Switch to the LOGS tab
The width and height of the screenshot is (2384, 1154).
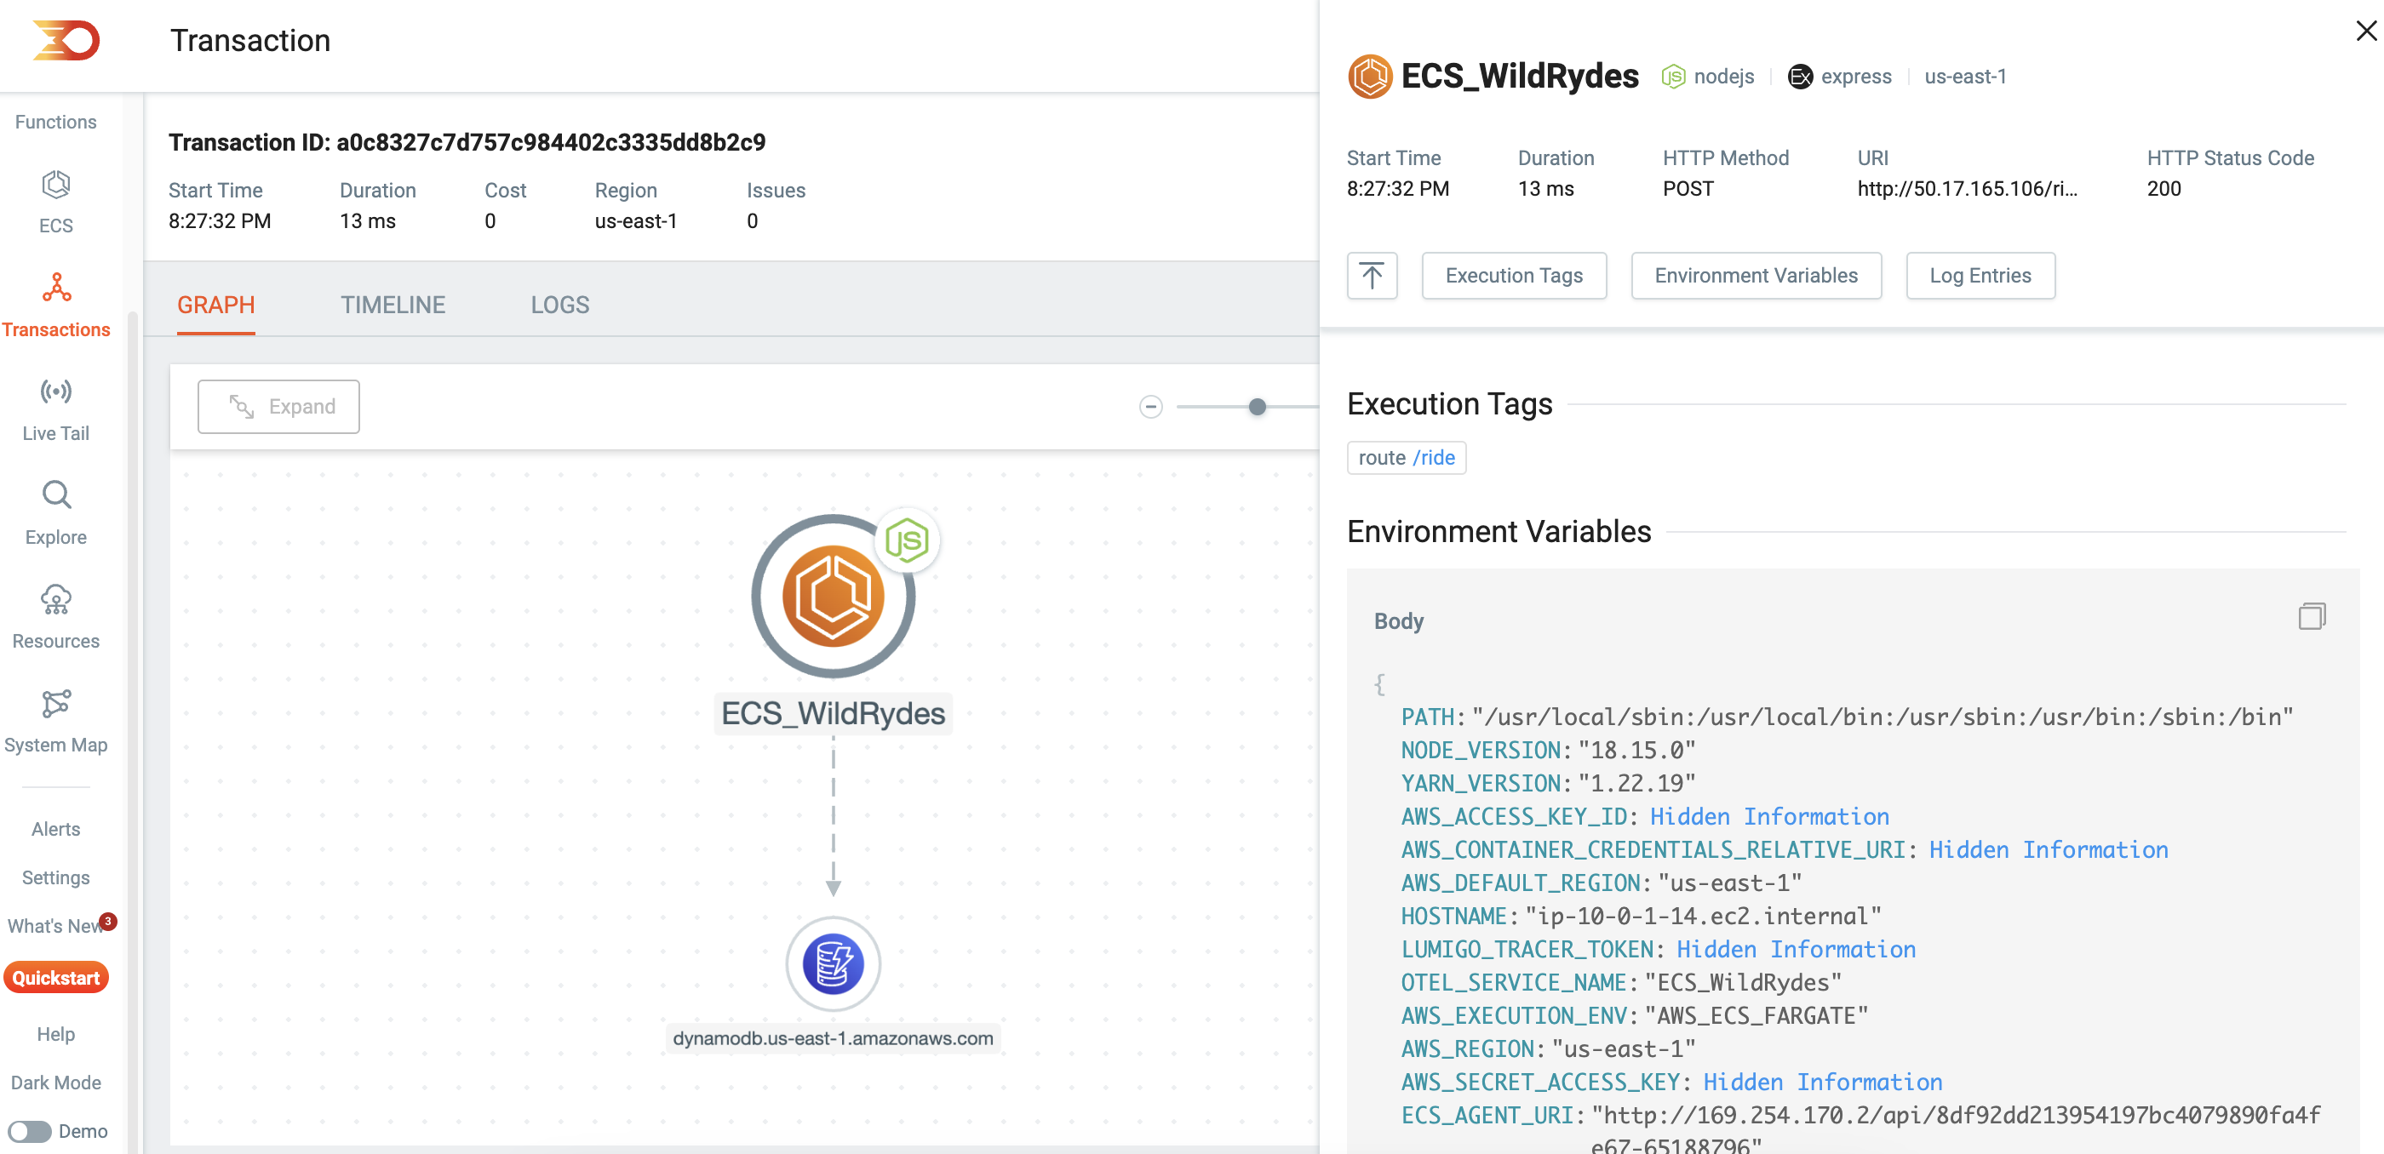tap(560, 306)
